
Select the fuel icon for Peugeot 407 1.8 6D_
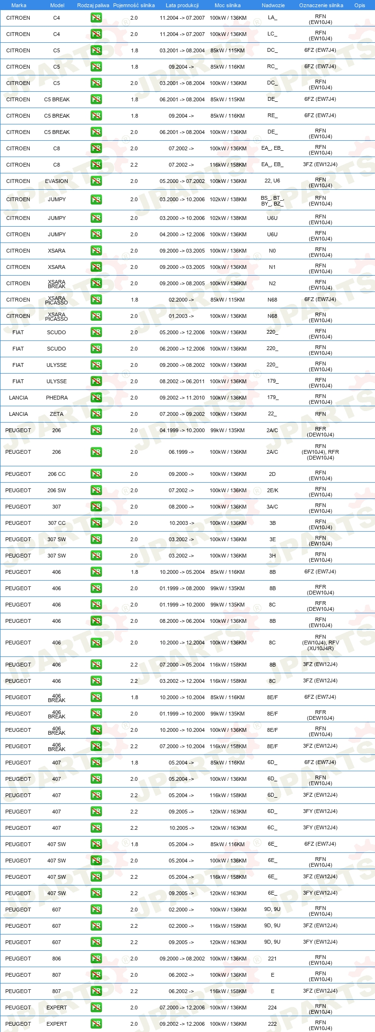click(x=96, y=763)
